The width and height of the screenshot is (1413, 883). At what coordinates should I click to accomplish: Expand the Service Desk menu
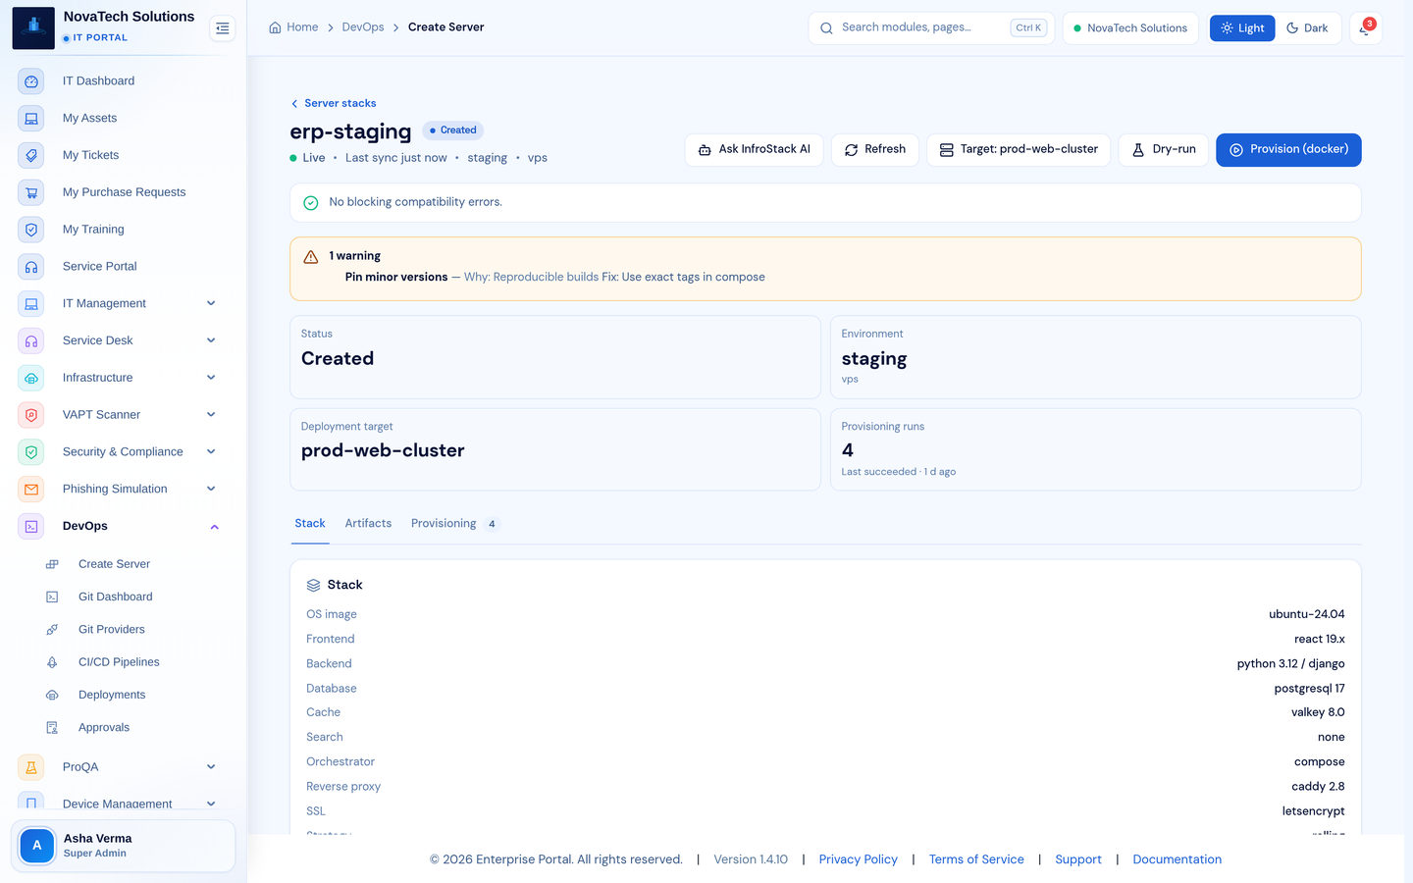211,340
